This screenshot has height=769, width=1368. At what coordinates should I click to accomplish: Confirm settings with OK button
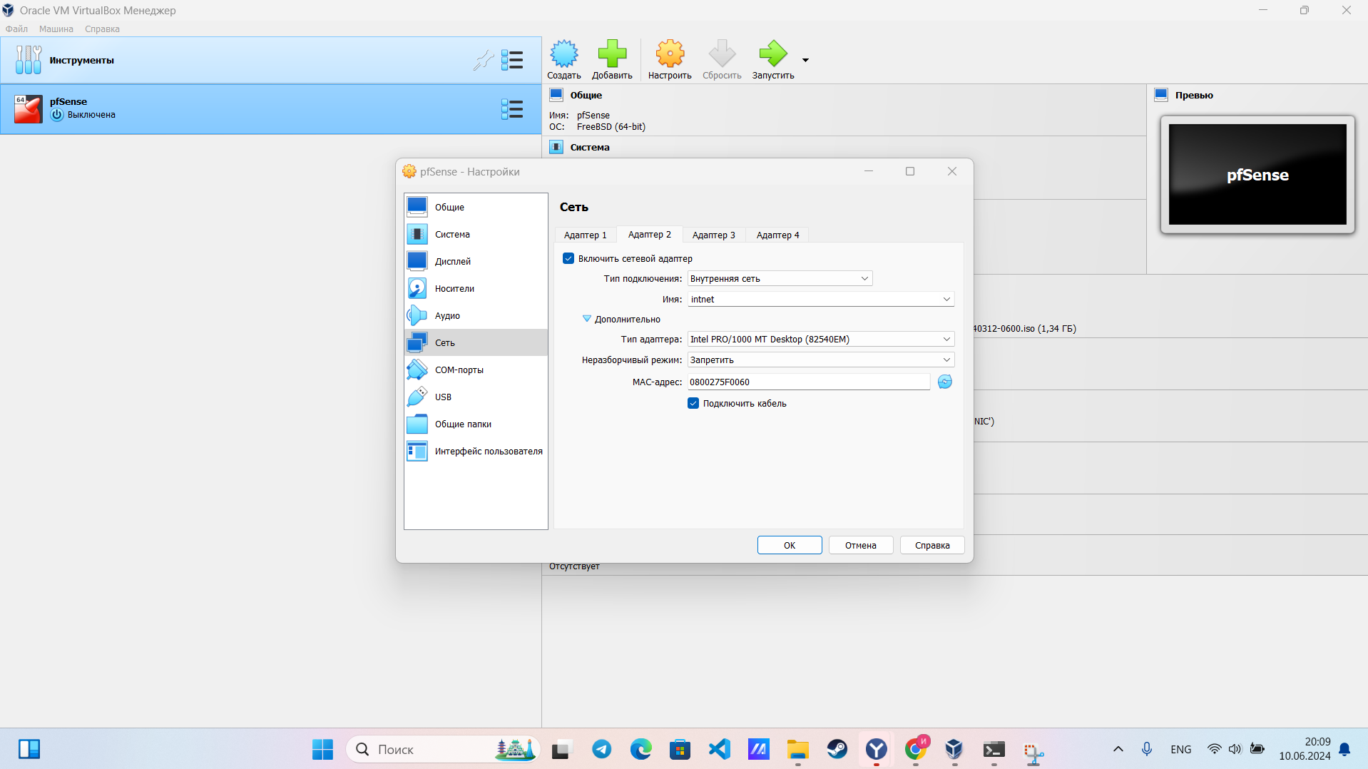click(x=790, y=545)
